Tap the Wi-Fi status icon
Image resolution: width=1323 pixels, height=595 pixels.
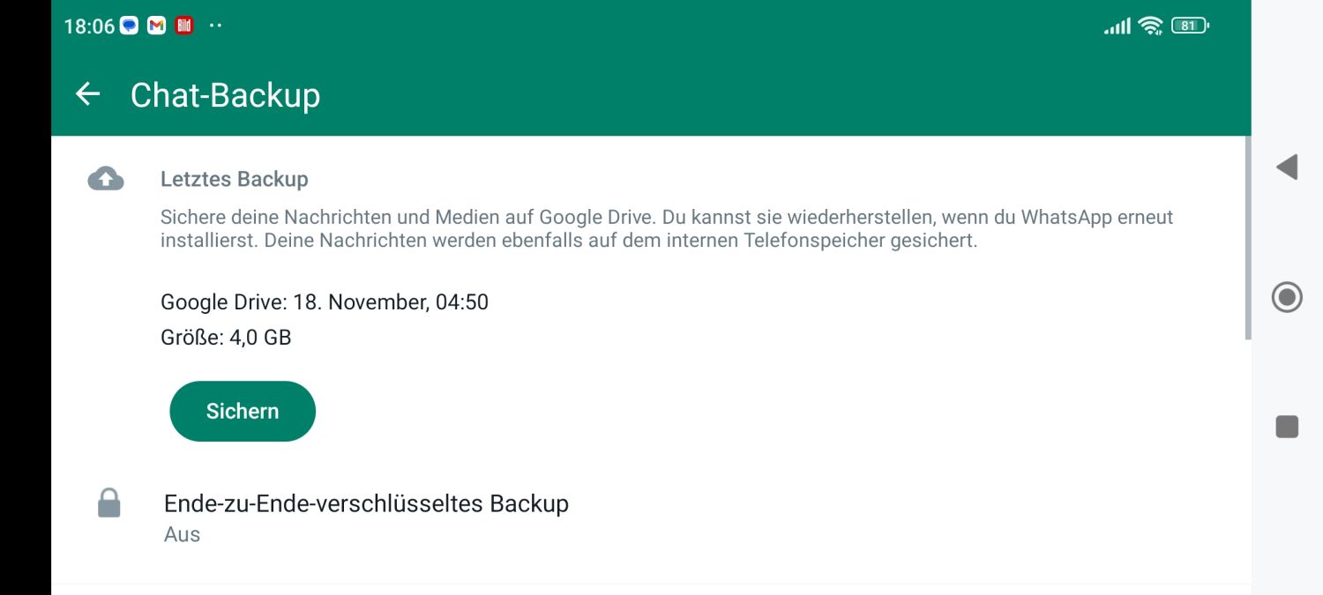(1150, 26)
